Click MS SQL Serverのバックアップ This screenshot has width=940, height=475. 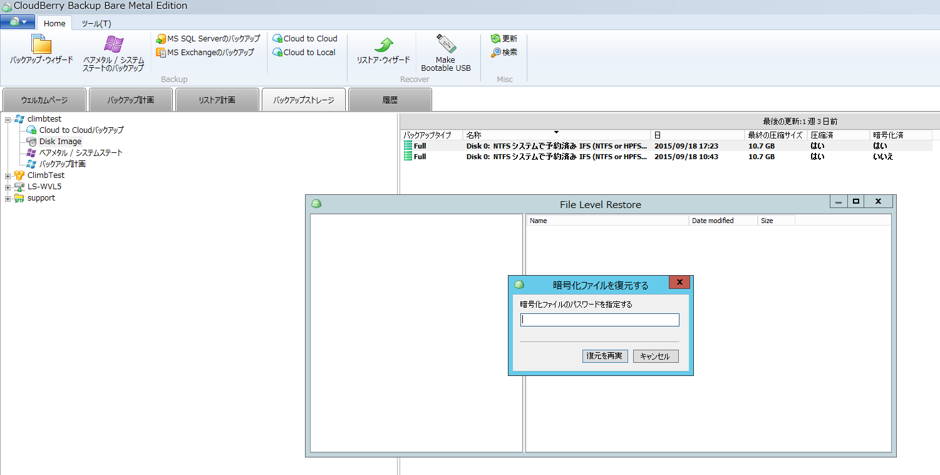[208, 38]
